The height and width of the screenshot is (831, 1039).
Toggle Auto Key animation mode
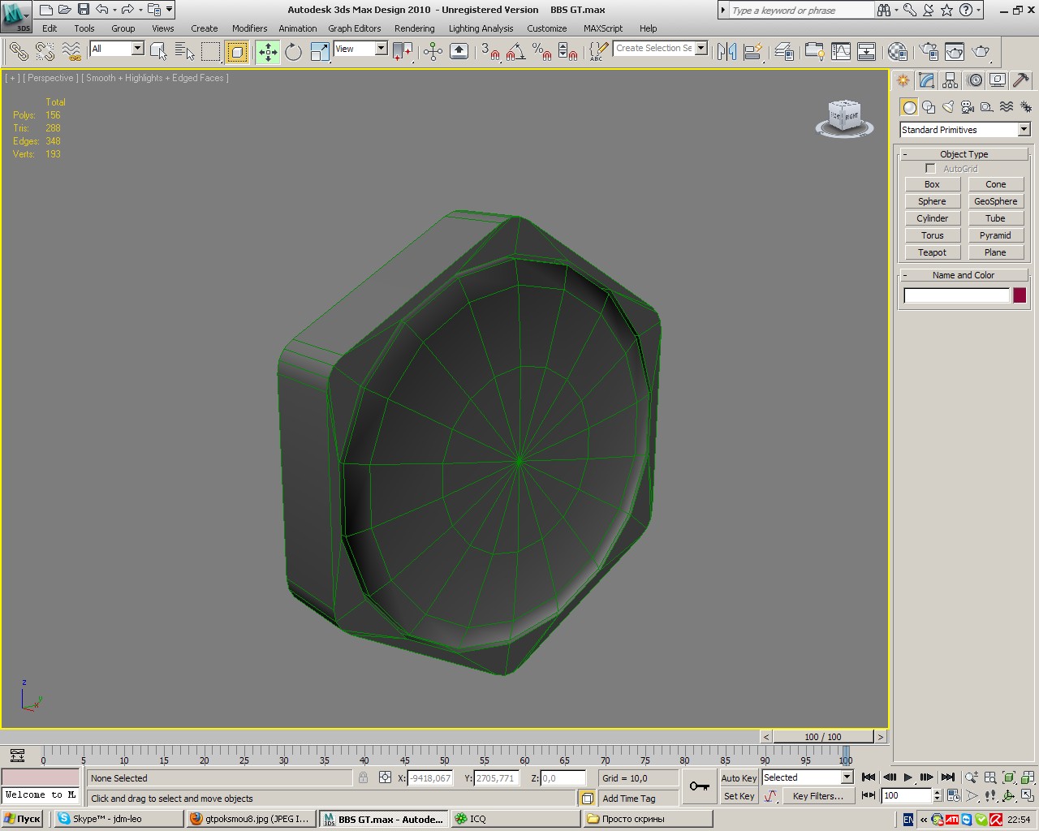pyautogui.click(x=738, y=777)
